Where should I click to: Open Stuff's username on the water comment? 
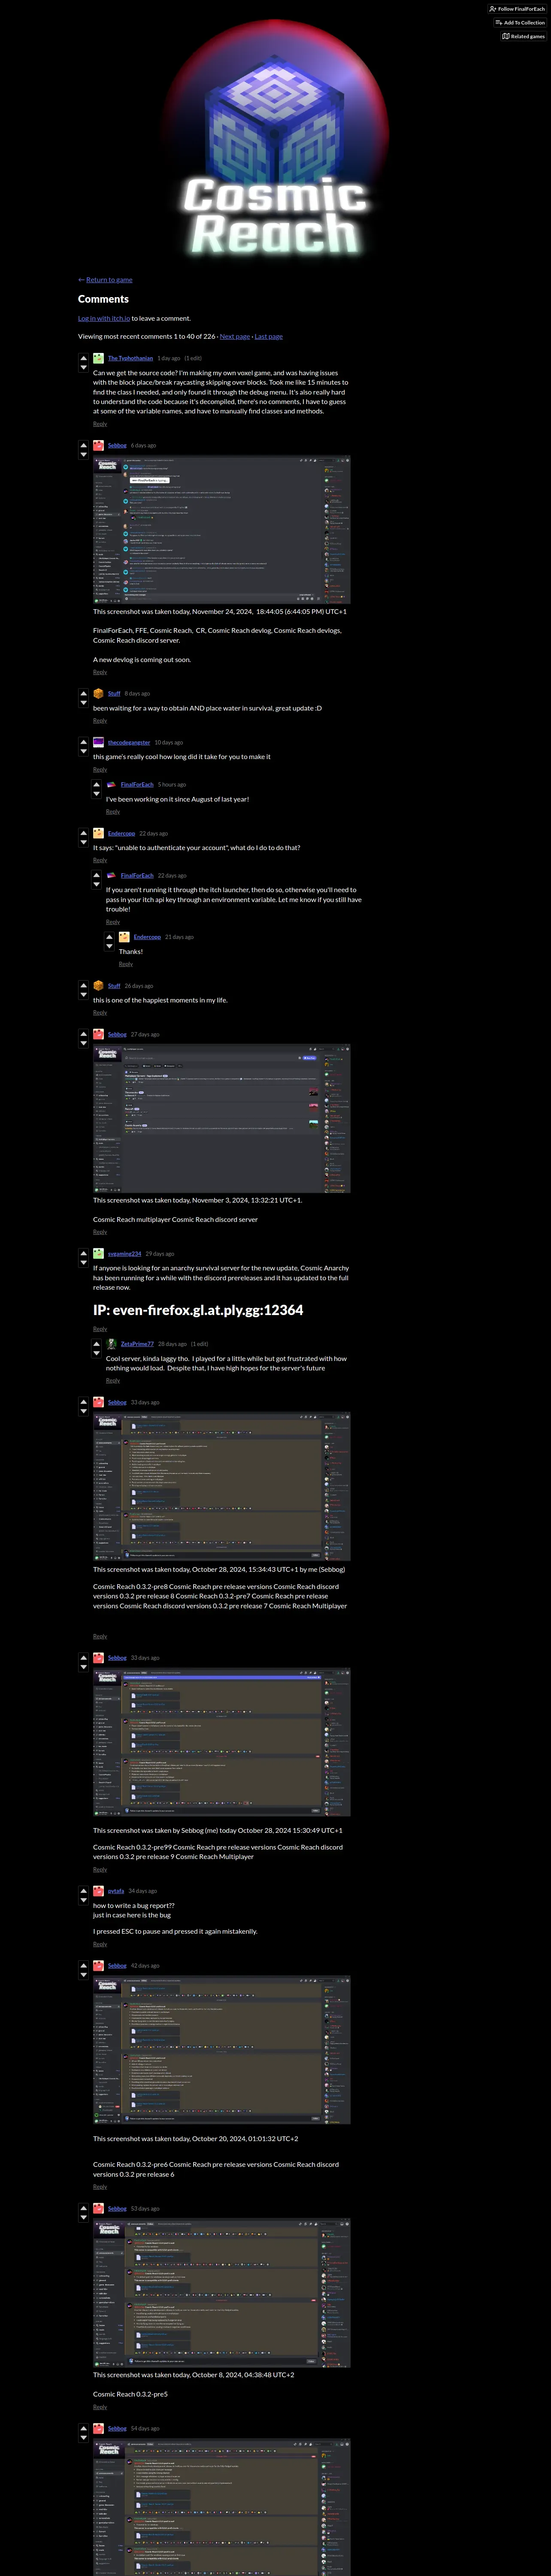tap(114, 694)
